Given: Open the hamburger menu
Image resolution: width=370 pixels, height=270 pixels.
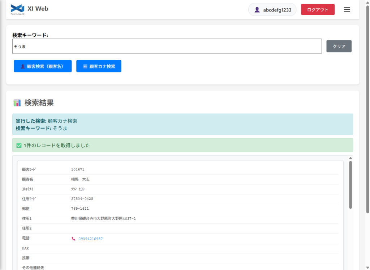Looking at the screenshot, I should coord(347,10).
